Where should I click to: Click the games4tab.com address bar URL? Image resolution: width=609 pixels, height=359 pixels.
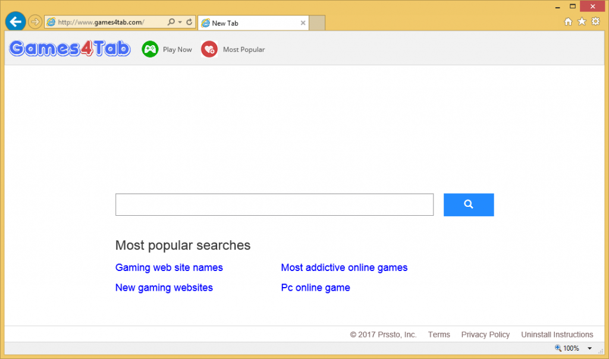[x=101, y=22]
